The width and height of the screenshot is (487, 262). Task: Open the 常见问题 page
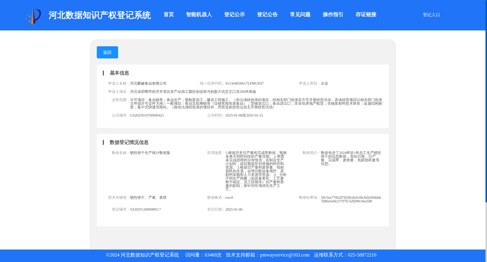pos(300,15)
